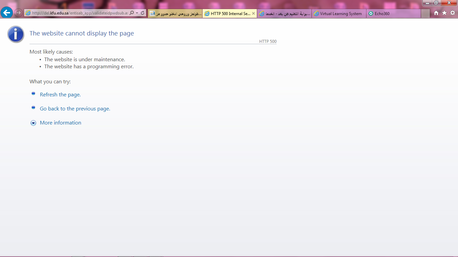Open a new tab with blank tab button
The width and height of the screenshot is (458, 257).
click(x=425, y=14)
